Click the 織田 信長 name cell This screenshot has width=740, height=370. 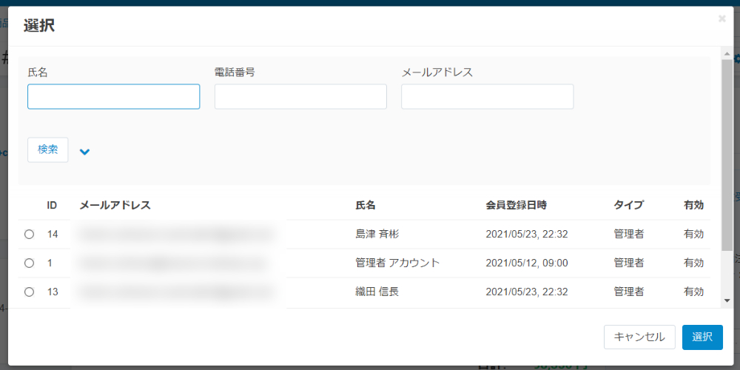click(377, 292)
